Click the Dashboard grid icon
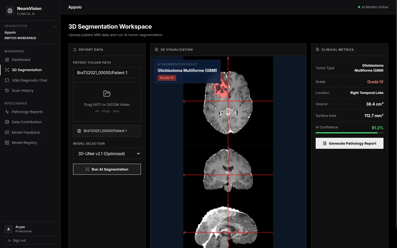397x248 pixels. [x=7, y=60]
